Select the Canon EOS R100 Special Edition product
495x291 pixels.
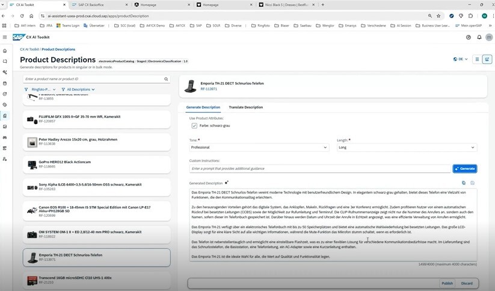[97, 211]
